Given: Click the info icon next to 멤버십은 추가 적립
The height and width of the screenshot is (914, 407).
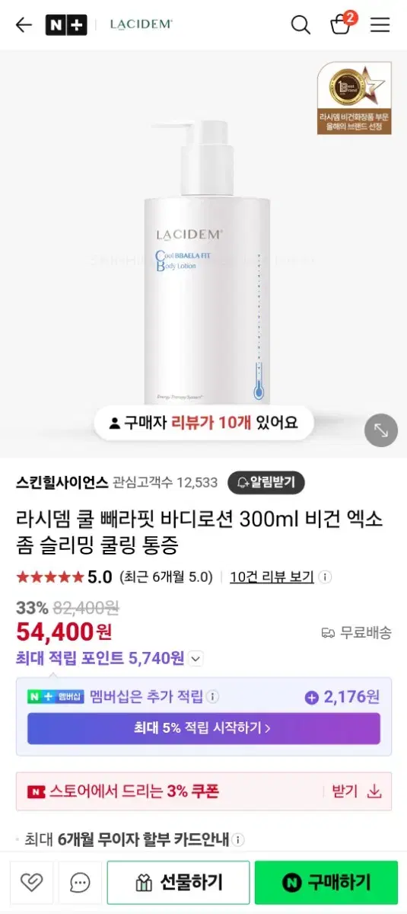Looking at the screenshot, I should (213, 696).
